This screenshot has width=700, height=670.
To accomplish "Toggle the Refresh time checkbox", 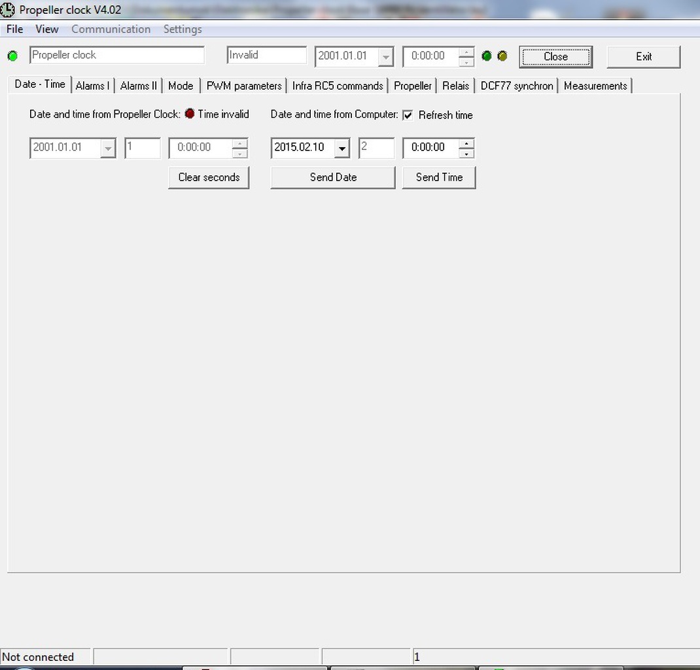I will 408,115.
